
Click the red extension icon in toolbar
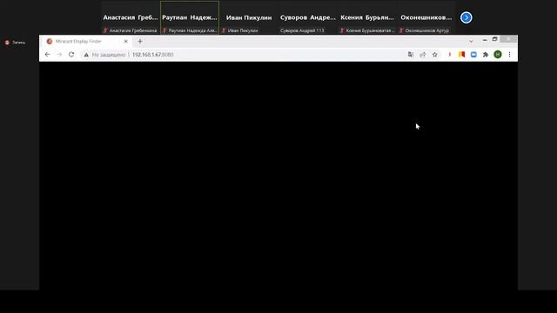pyautogui.click(x=450, y=55)
